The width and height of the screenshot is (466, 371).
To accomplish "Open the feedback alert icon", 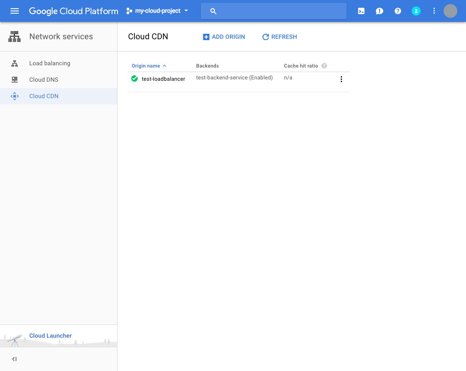I will pyautogui.click(x=379, y=11).
